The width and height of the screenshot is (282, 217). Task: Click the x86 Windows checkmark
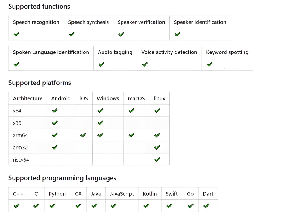100,123
